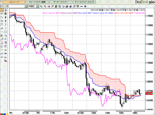
Task: Open the オーダーウインドー tab
Action: point(60,2)
